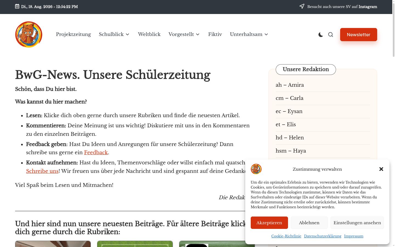Open Einstellungen ansehen cookie settings
The height and width of the screenshot is (247, 395).
(357, 223)
